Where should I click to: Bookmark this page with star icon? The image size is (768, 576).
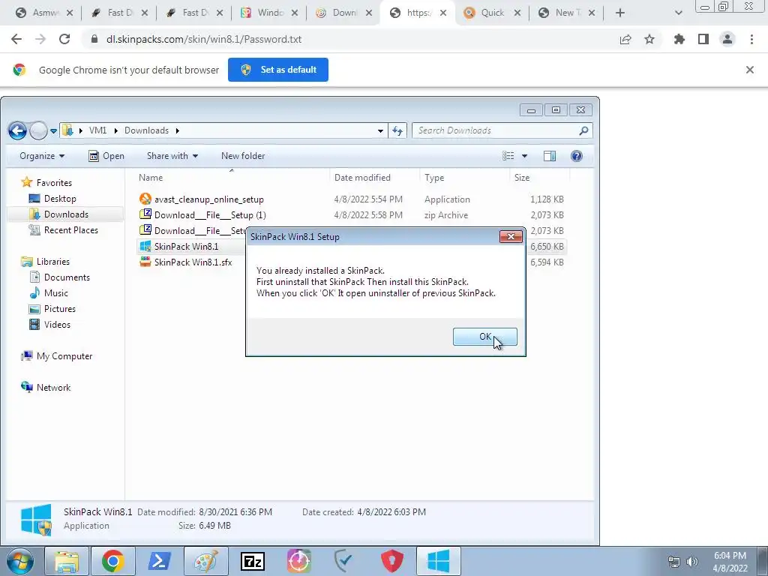(x=649, y=39)
